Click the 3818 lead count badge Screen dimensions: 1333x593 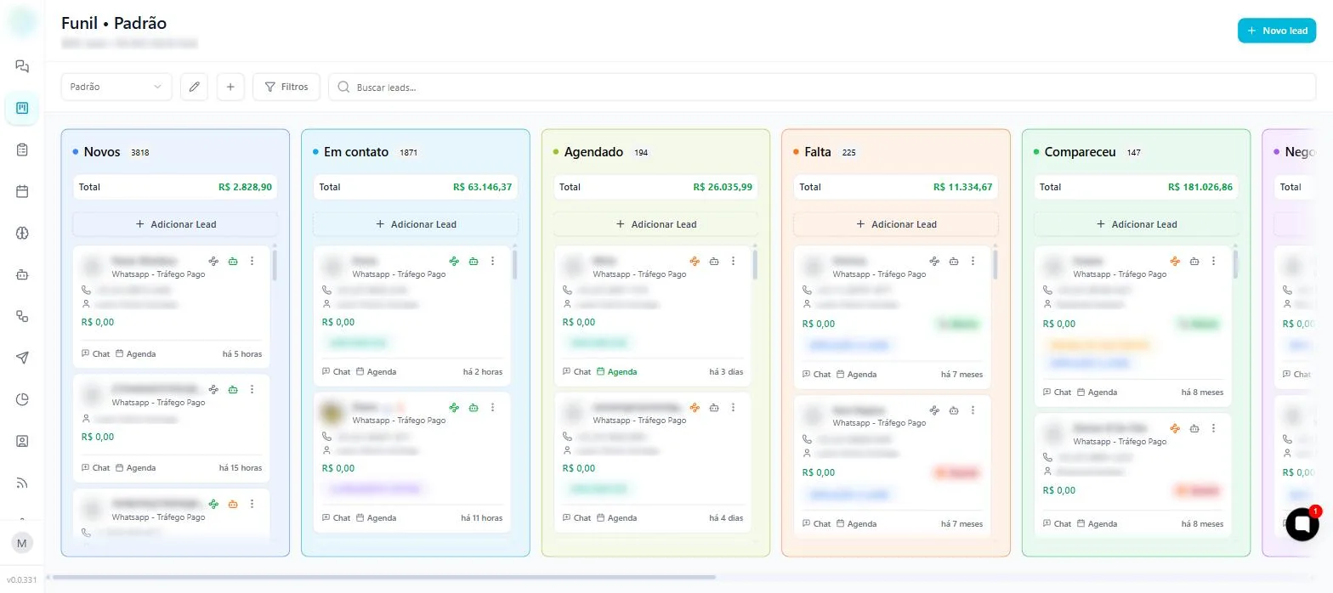(140, 153)
